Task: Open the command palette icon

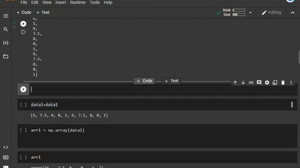Action: pyautogui.click(x=6, y=157)
